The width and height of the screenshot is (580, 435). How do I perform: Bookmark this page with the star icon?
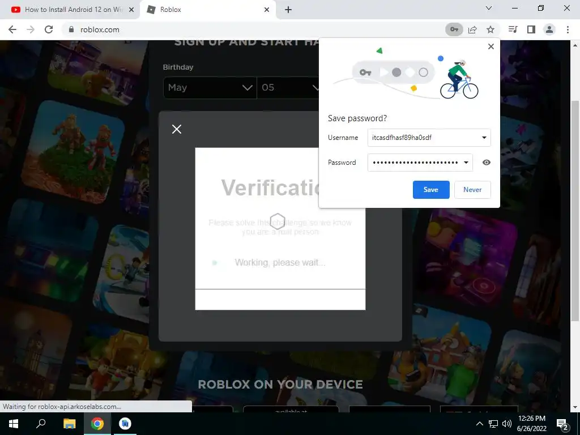(x=491, y=29)
